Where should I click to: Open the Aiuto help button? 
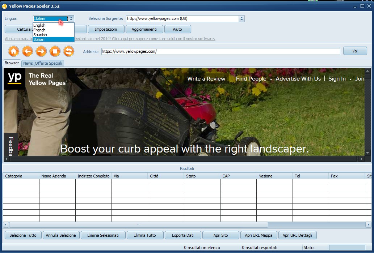(x=177, y=29)
